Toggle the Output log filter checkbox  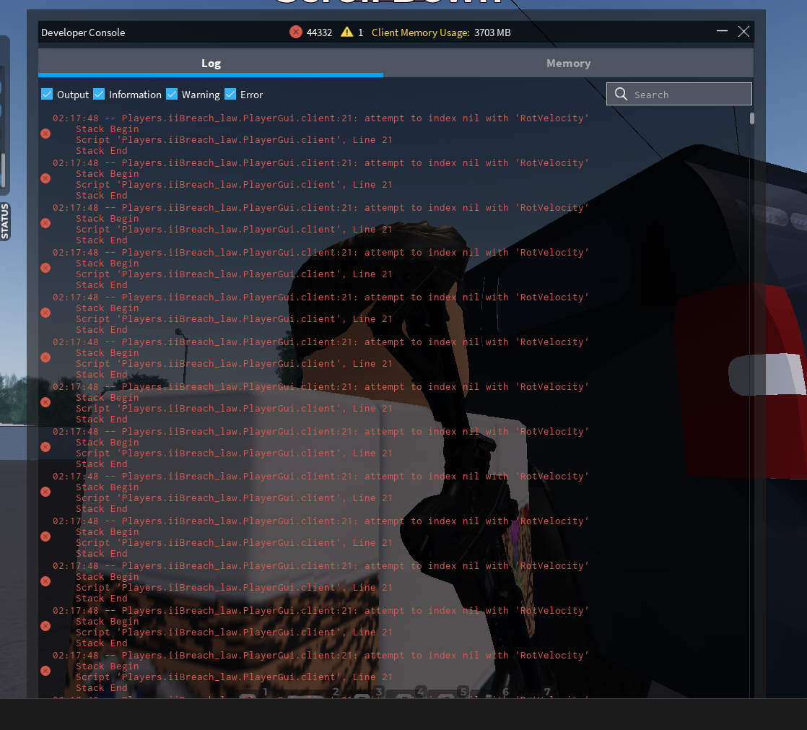(x=47, y=94)
